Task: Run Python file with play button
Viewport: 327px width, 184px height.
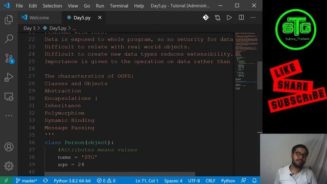Action: tap(229, 17)
